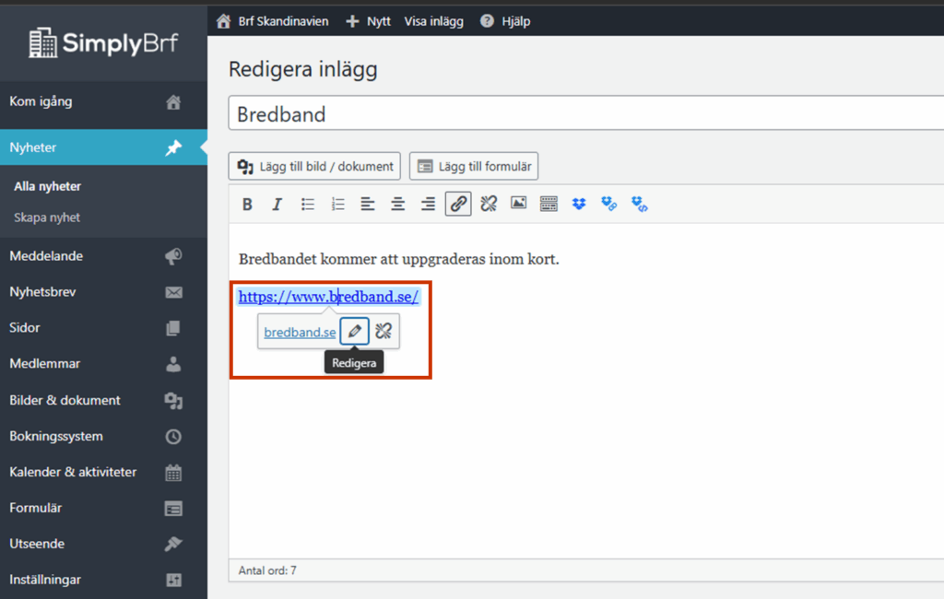The width and height of the screenshot is (944, 599).
Task: Open Skapa nyhet submenu item
Action: click(47, 217)
